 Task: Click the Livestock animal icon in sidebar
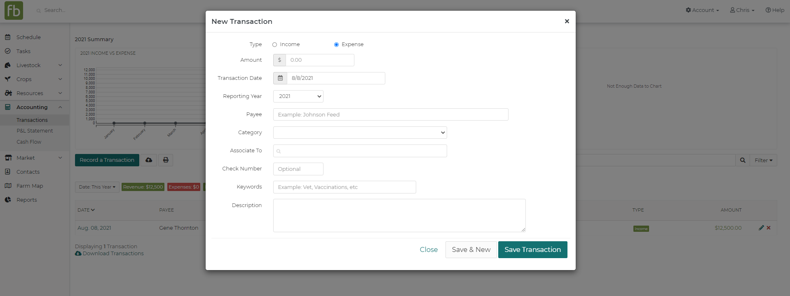(7, 65)
